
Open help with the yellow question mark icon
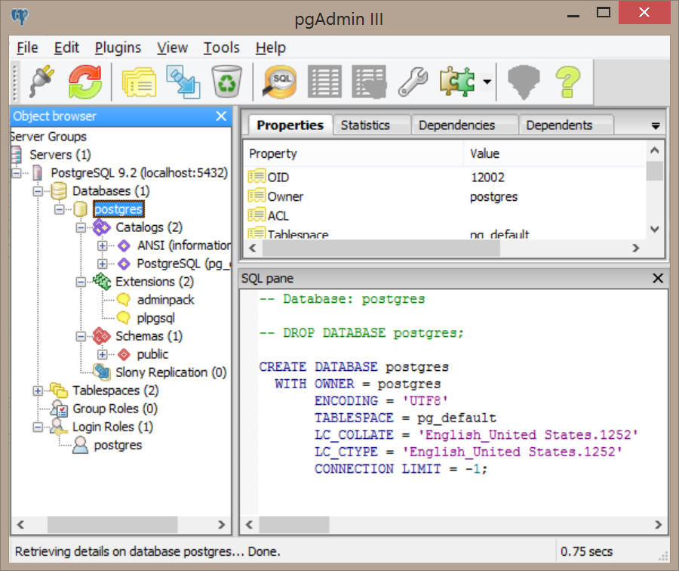pyautogui.click(x=567, y=82)
